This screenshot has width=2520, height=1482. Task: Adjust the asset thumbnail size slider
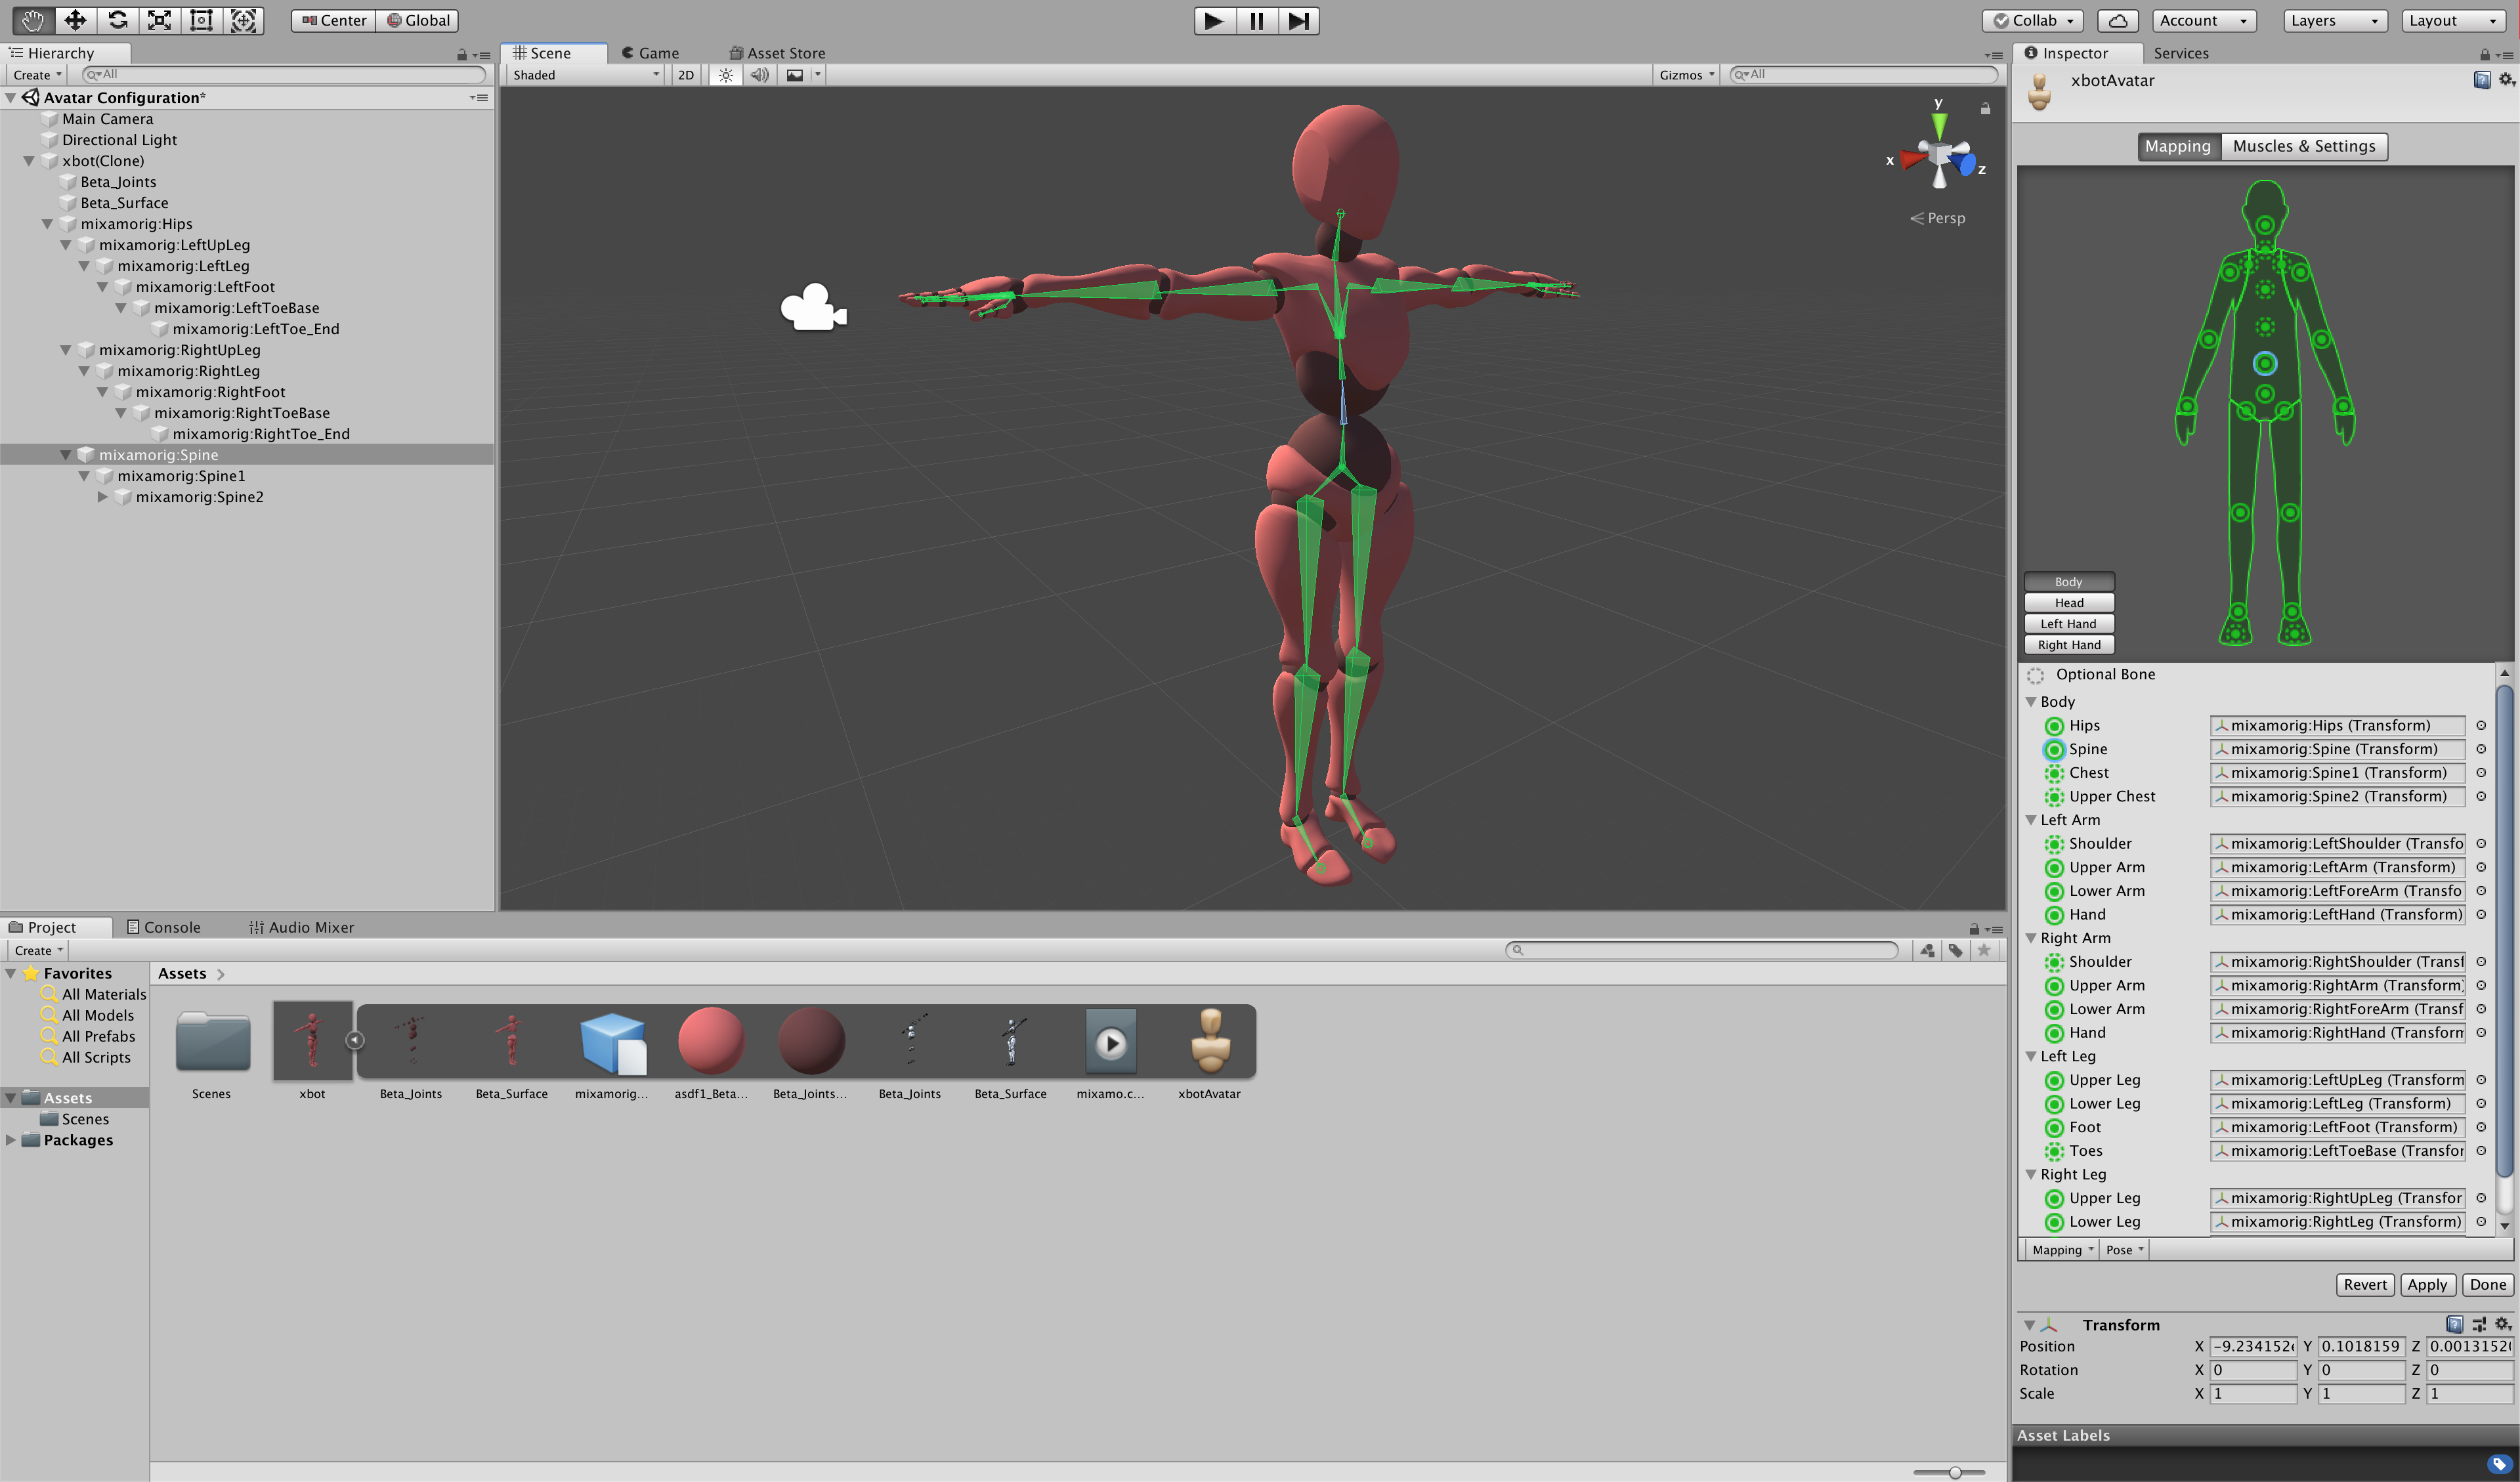(1954, 1472)
